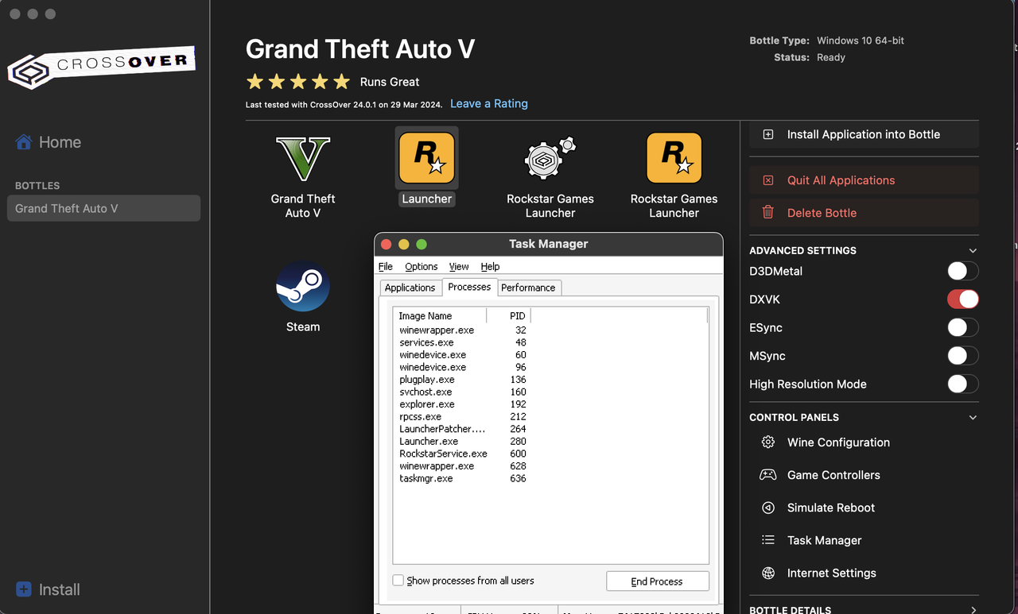Viewport: 1018px width, 614px height.
Task: Select the Processes tab
Action: [x=469, y=287]
